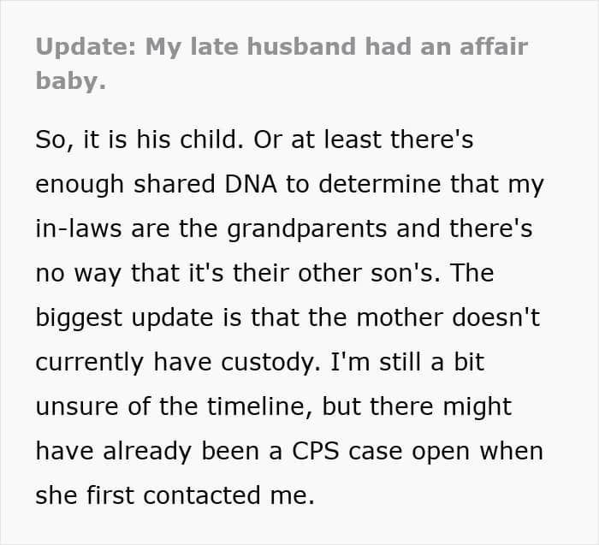
Task: Click the word "mother" in the body text
Action: click(400, 317)
